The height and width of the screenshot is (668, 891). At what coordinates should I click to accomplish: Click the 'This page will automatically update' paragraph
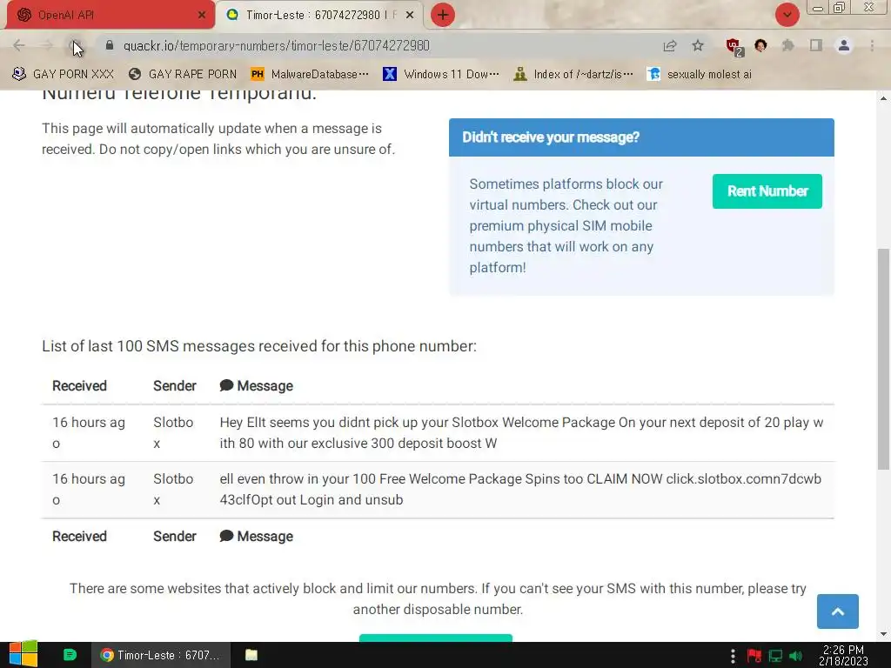click(218, 138)
